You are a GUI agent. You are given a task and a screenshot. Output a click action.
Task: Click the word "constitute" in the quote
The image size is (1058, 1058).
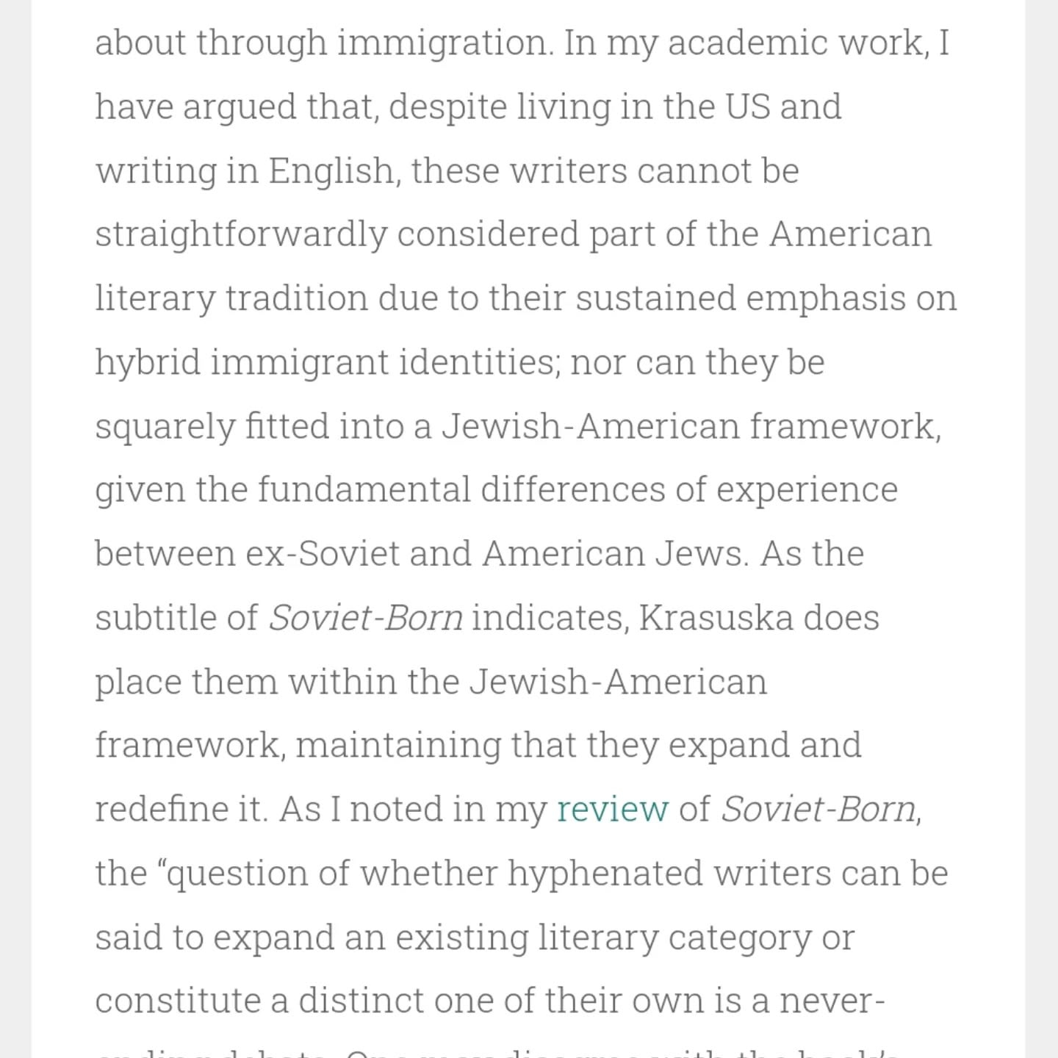pyautogui.click(x=191, y=1001)
